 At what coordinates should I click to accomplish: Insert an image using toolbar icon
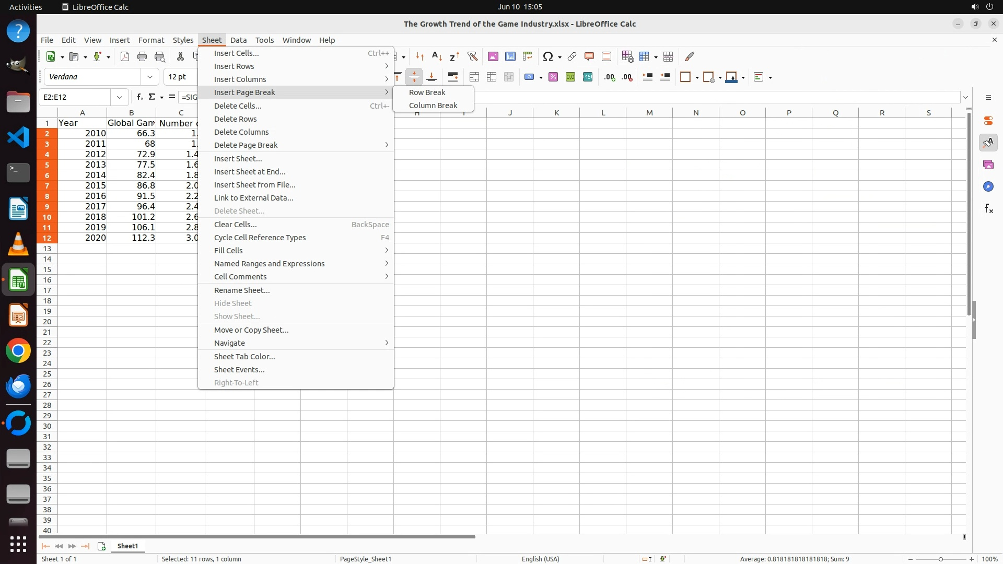(493, 56)
